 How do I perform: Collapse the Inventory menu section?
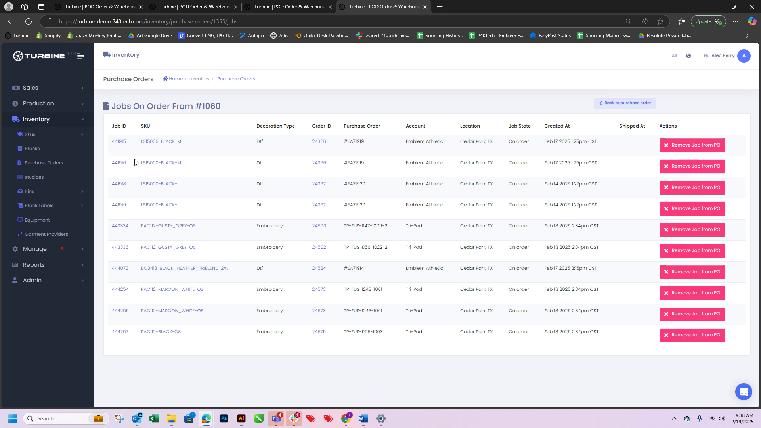(x=36, y=119)
